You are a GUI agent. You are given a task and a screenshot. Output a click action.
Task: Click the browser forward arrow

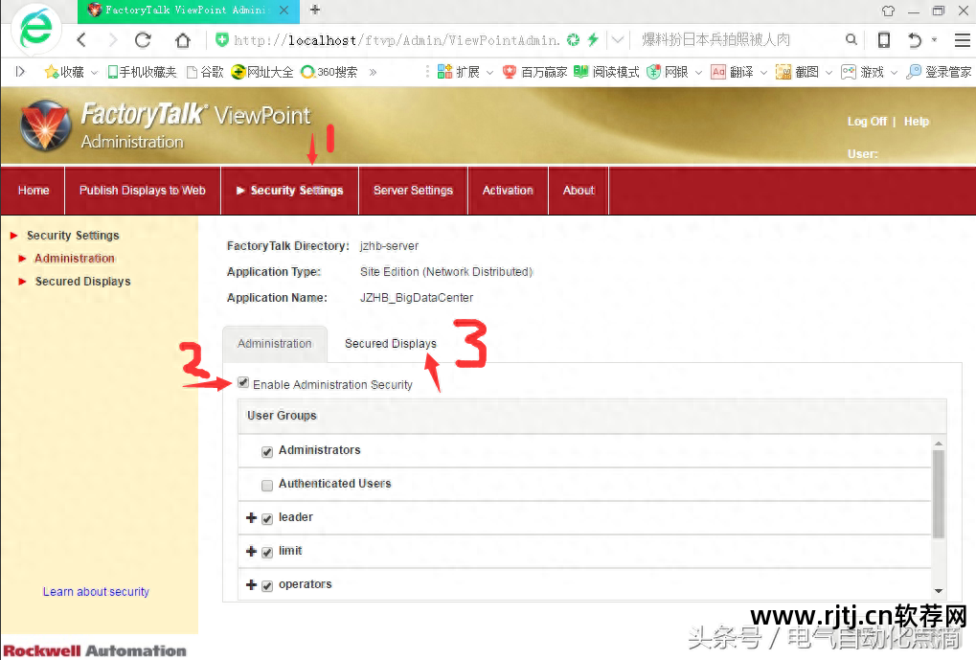[113, 40]
